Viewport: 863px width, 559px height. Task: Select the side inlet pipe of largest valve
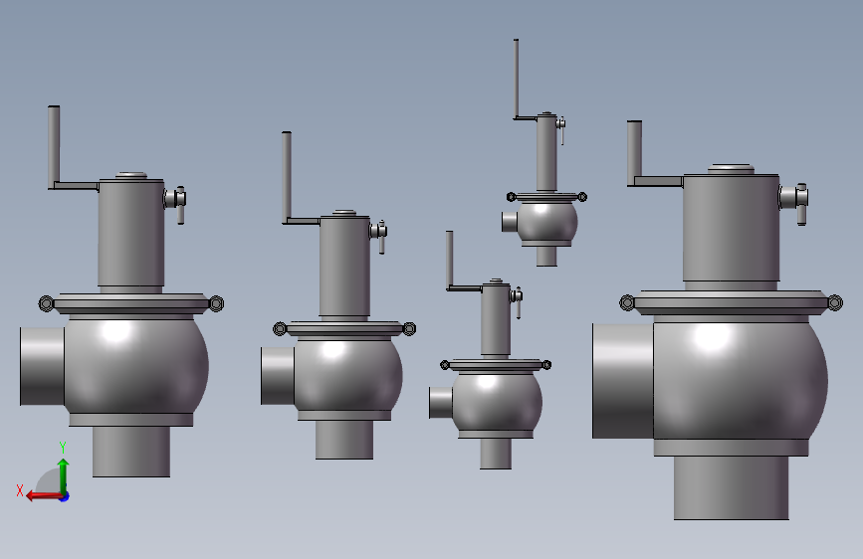(x=623, y=381)
